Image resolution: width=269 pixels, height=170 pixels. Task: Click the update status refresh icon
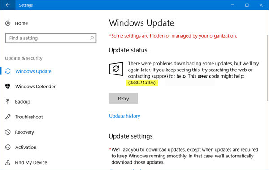(x=116, y=69)
